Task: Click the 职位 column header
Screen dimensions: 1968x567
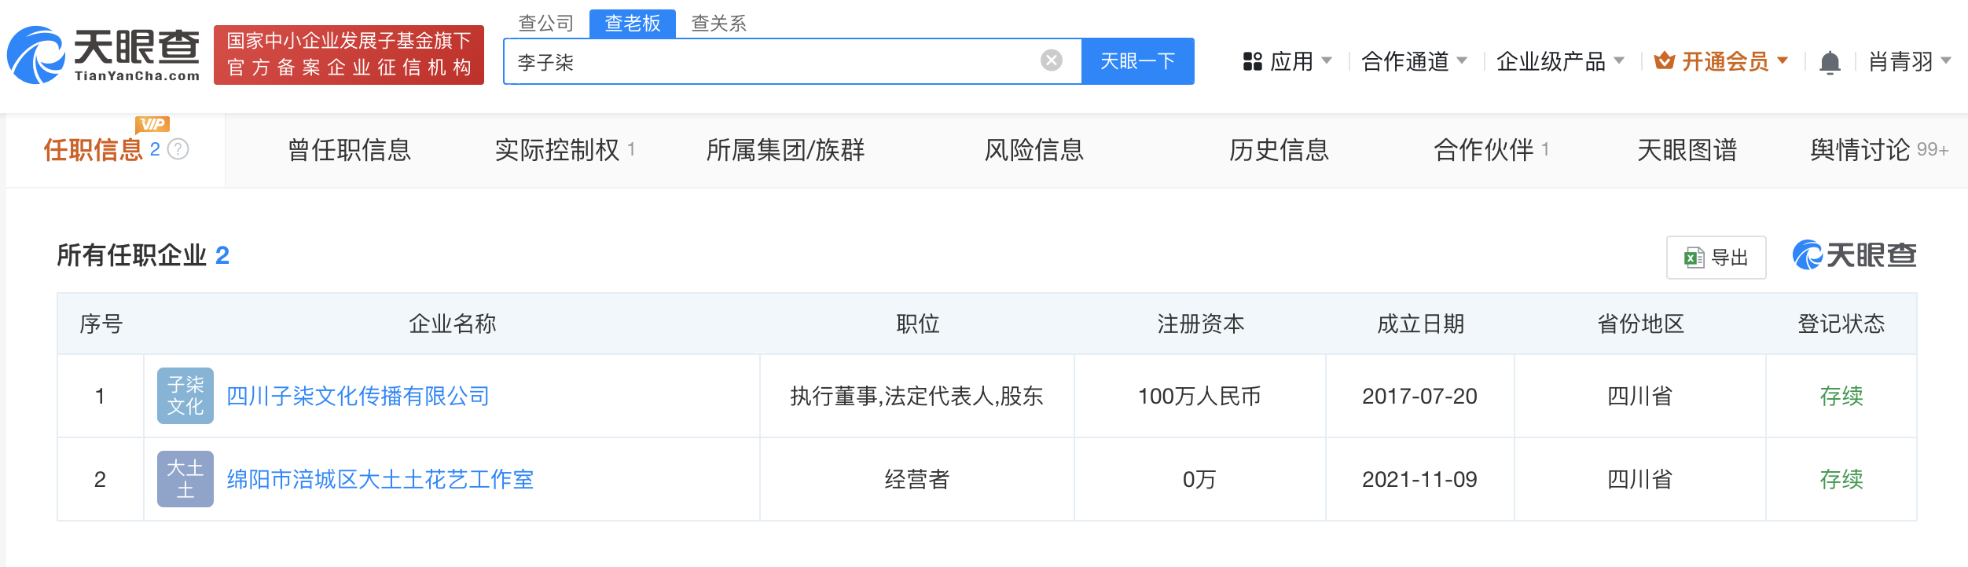Action: point(917,324)
